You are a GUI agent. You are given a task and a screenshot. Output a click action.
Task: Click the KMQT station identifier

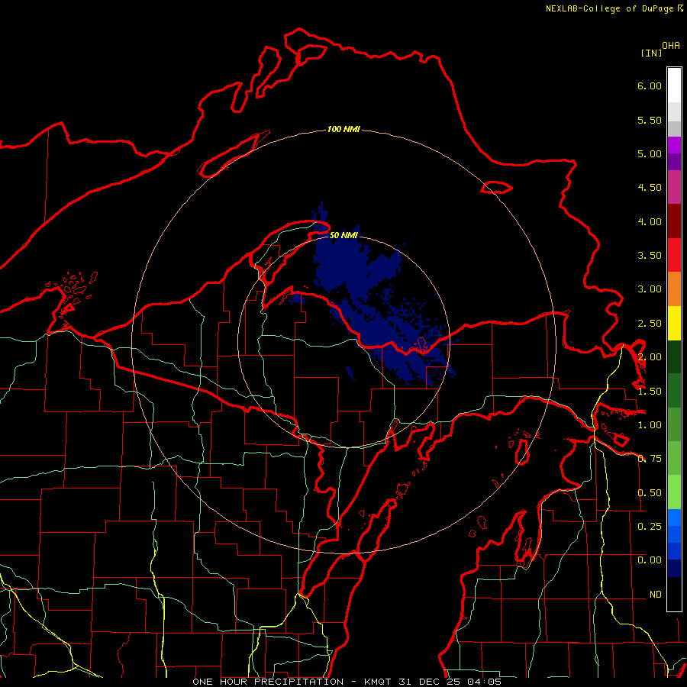[x=379, y=682]
